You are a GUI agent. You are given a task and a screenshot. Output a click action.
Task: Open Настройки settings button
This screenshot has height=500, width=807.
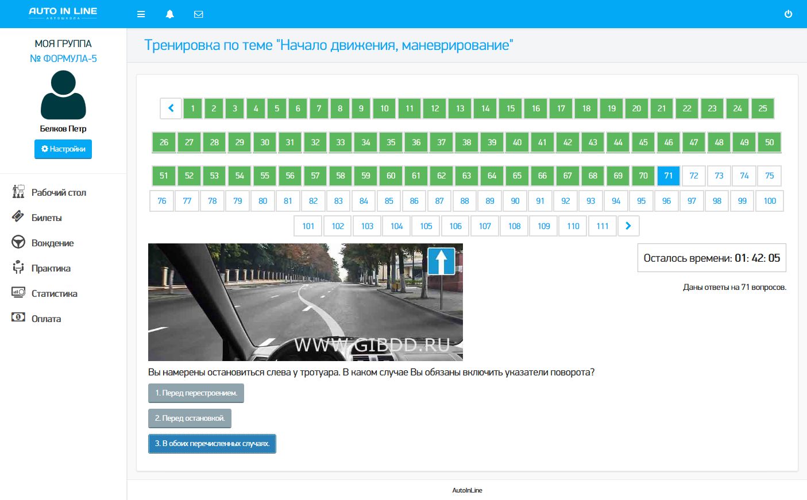[x=63, y=149]
